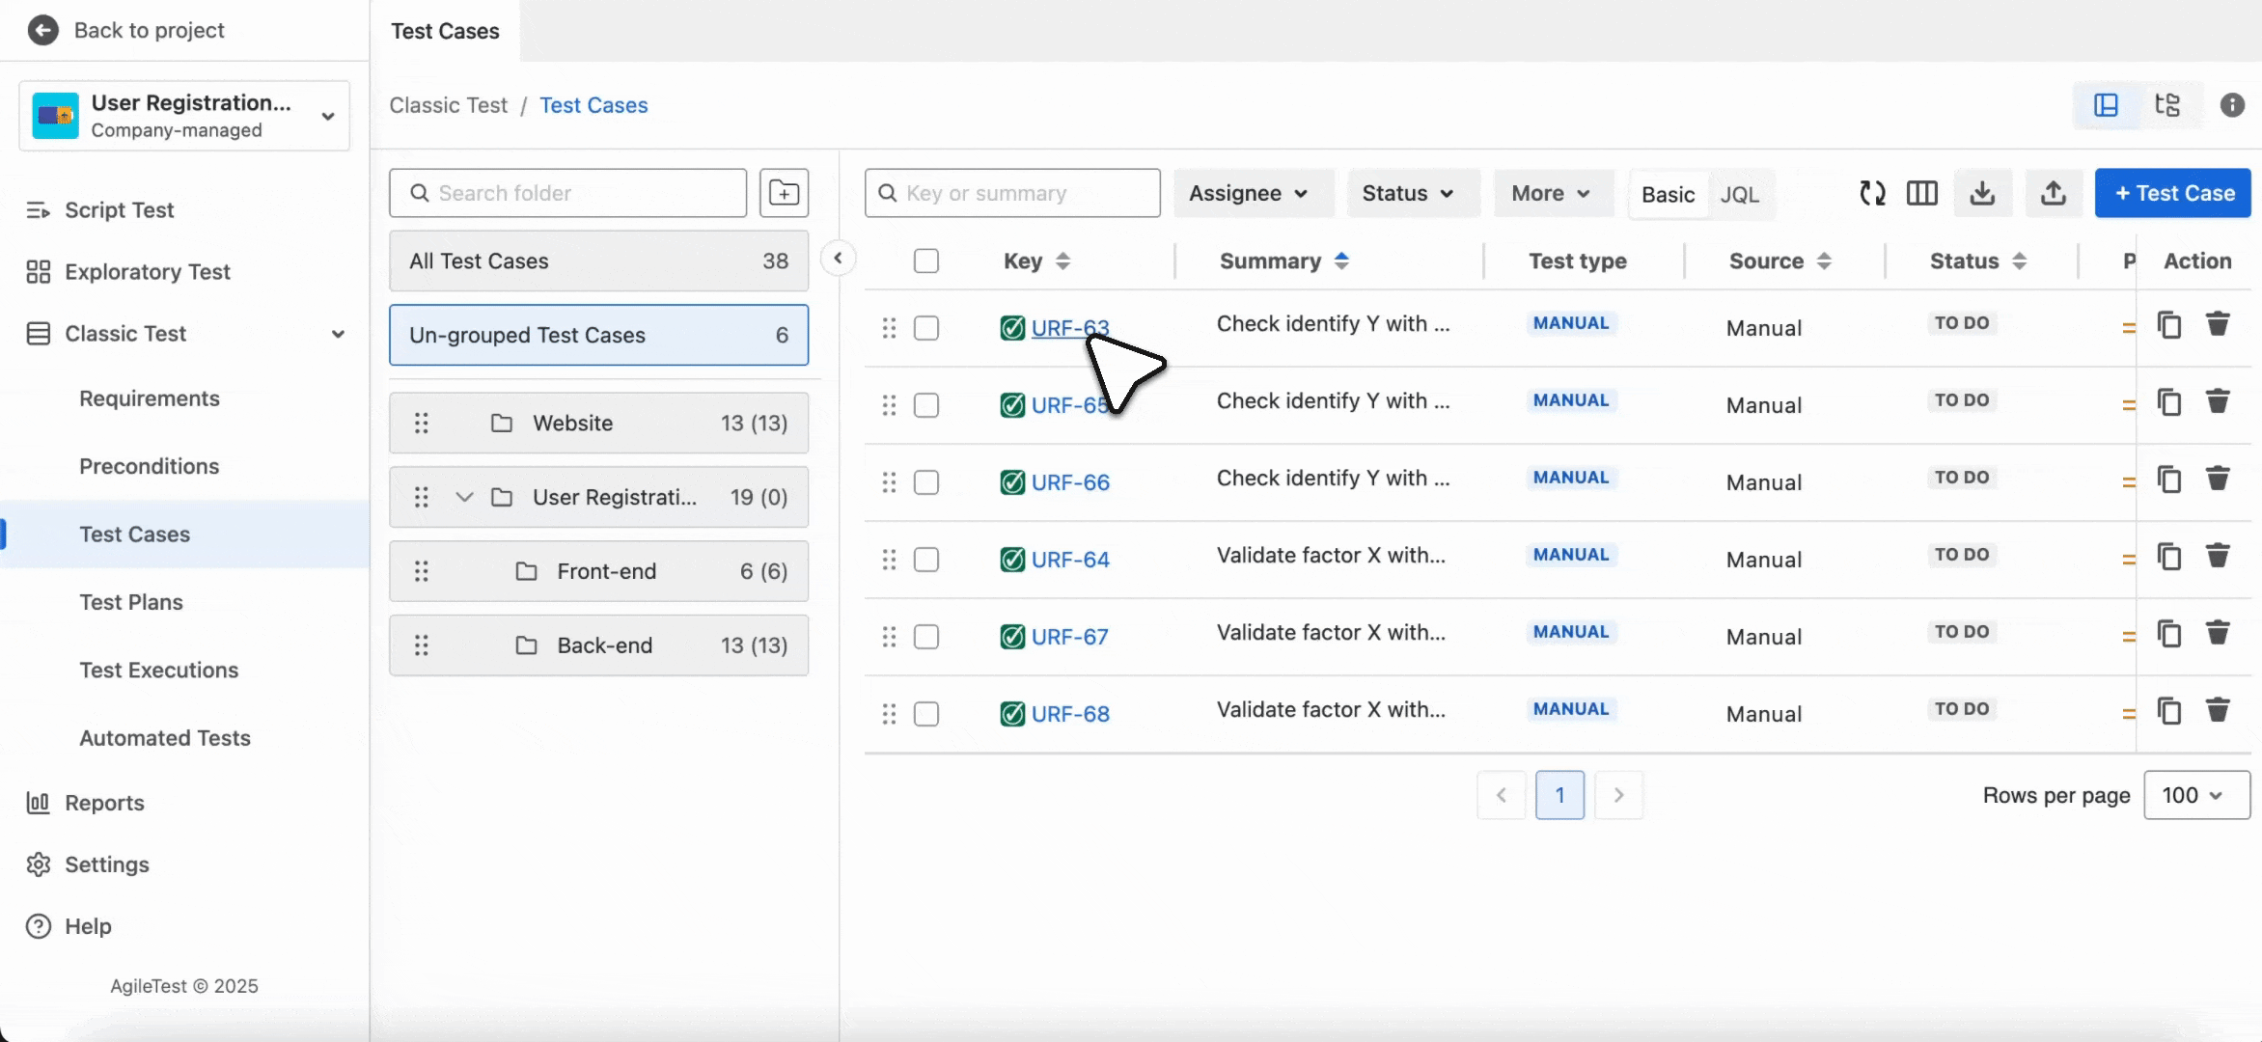Click the Key or summary search field
This screenshot has width=2262, height=1042.
[x=1011, y=193]
